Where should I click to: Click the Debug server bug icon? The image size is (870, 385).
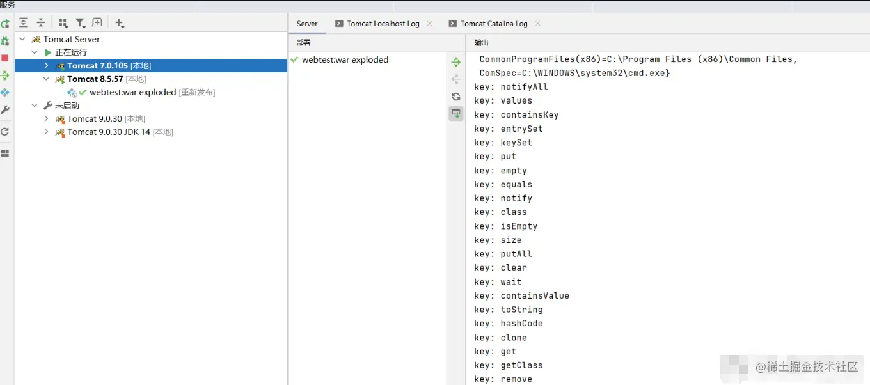5,41
